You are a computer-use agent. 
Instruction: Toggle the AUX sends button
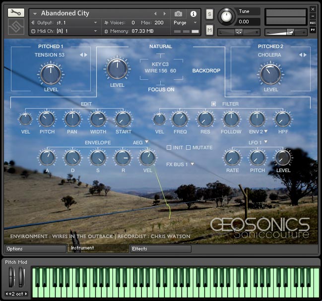click(313, 23)
